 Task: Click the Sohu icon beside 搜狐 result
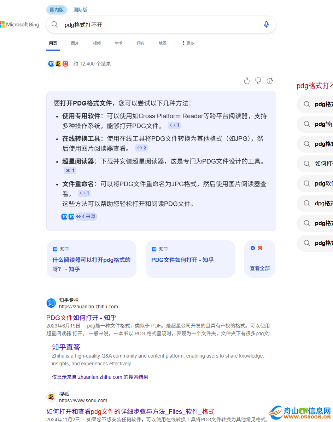pos(51,397)
